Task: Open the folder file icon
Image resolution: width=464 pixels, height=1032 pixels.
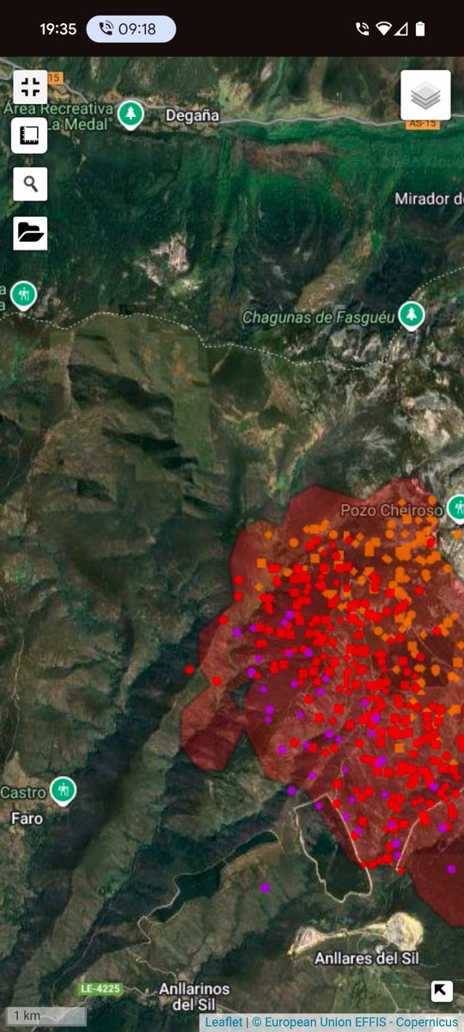Action: pyautogui.click(x=30, y=233)
